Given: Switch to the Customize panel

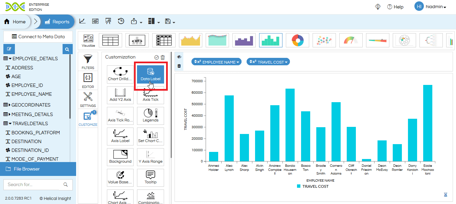Looking at the screenshot, I should 88,119.
